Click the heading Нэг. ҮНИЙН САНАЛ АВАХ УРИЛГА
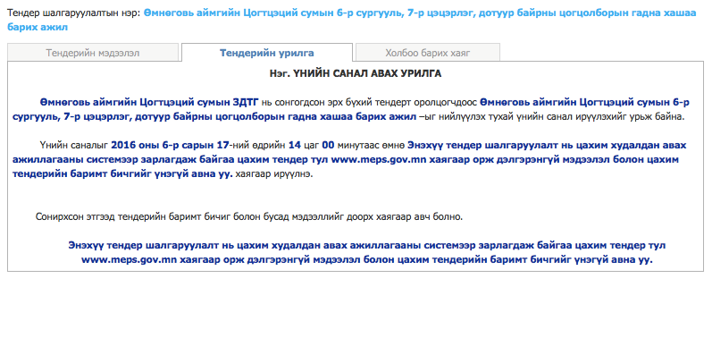The height and width of the screenshot is (346, 712). click(355, 73)
